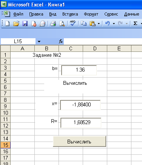Click the Вычислить text label above x=
Screen dimensions: 142x165
(x=75, y=83)
